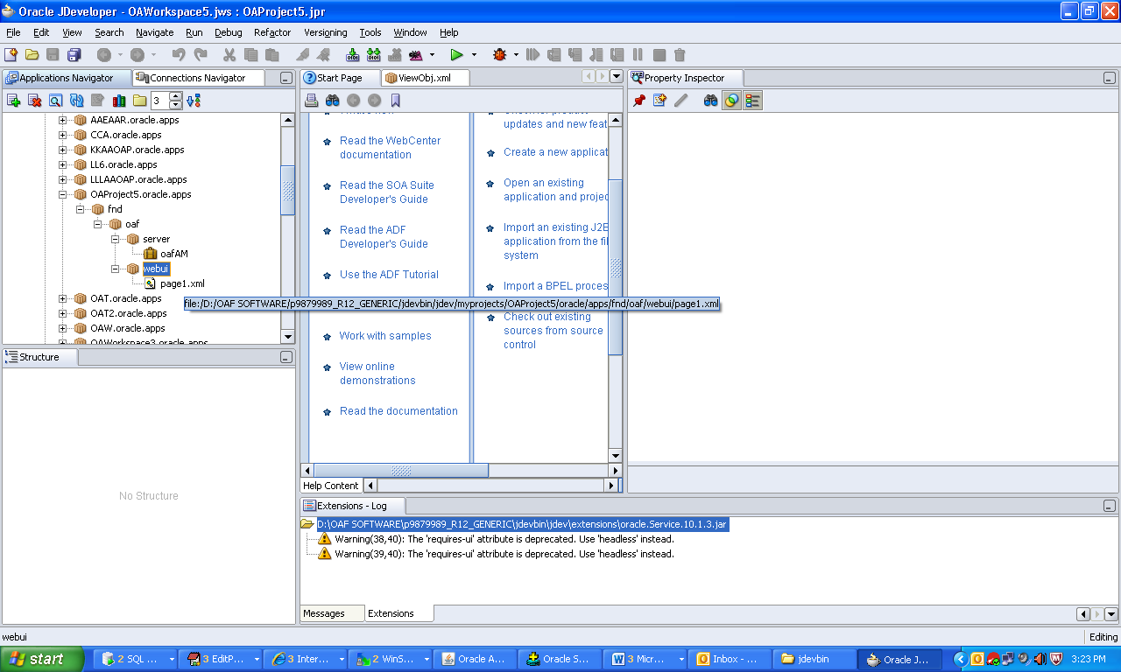Click the sort order icon in Navigator toolbar
The height and width of the screenshot is (672, 1121).
point(194,101)
